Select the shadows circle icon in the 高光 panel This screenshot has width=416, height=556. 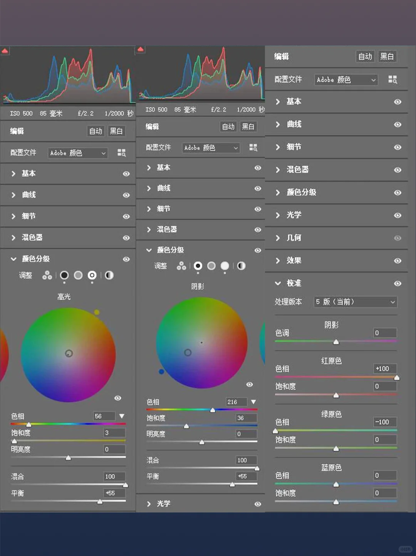click(64, 275)
